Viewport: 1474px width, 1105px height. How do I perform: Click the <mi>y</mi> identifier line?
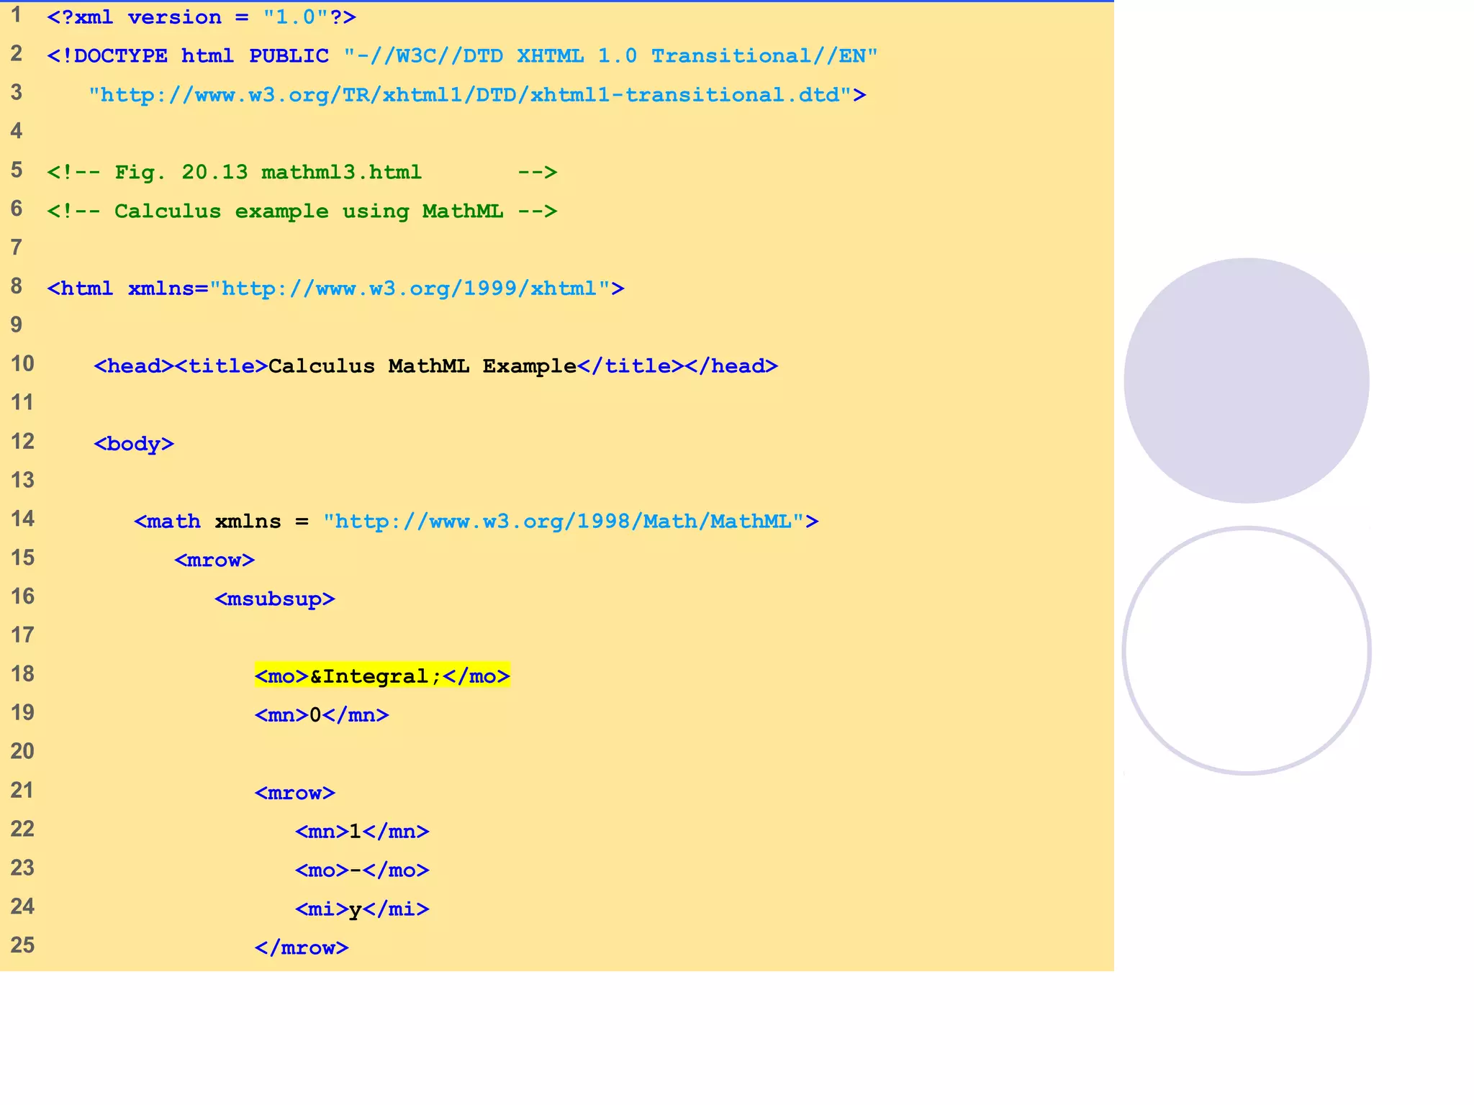click(362, 909)
